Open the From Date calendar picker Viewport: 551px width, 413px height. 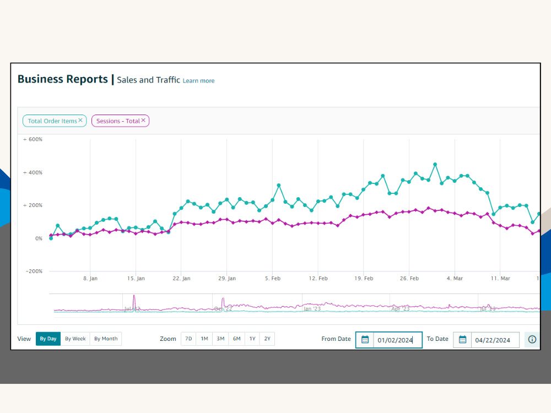[365, 340]
